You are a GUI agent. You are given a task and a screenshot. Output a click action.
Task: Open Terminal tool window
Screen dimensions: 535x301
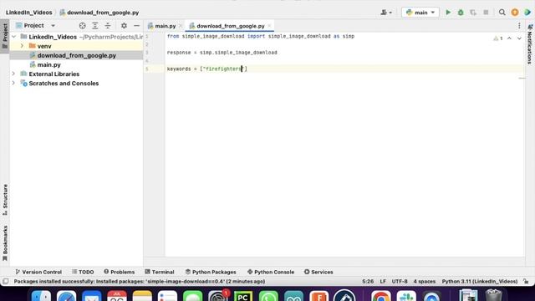160,272
